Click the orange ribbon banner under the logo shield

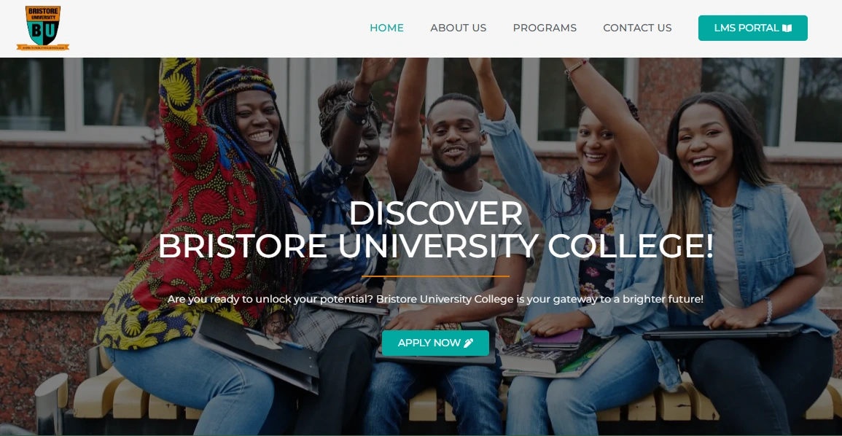tap(43, 47)
